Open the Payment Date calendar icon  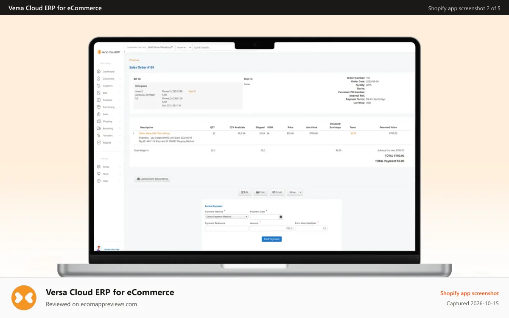click(281, 217)
